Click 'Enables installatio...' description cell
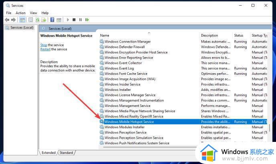The height and width of the screenshot is (164, 276). [x=216, y=127]
